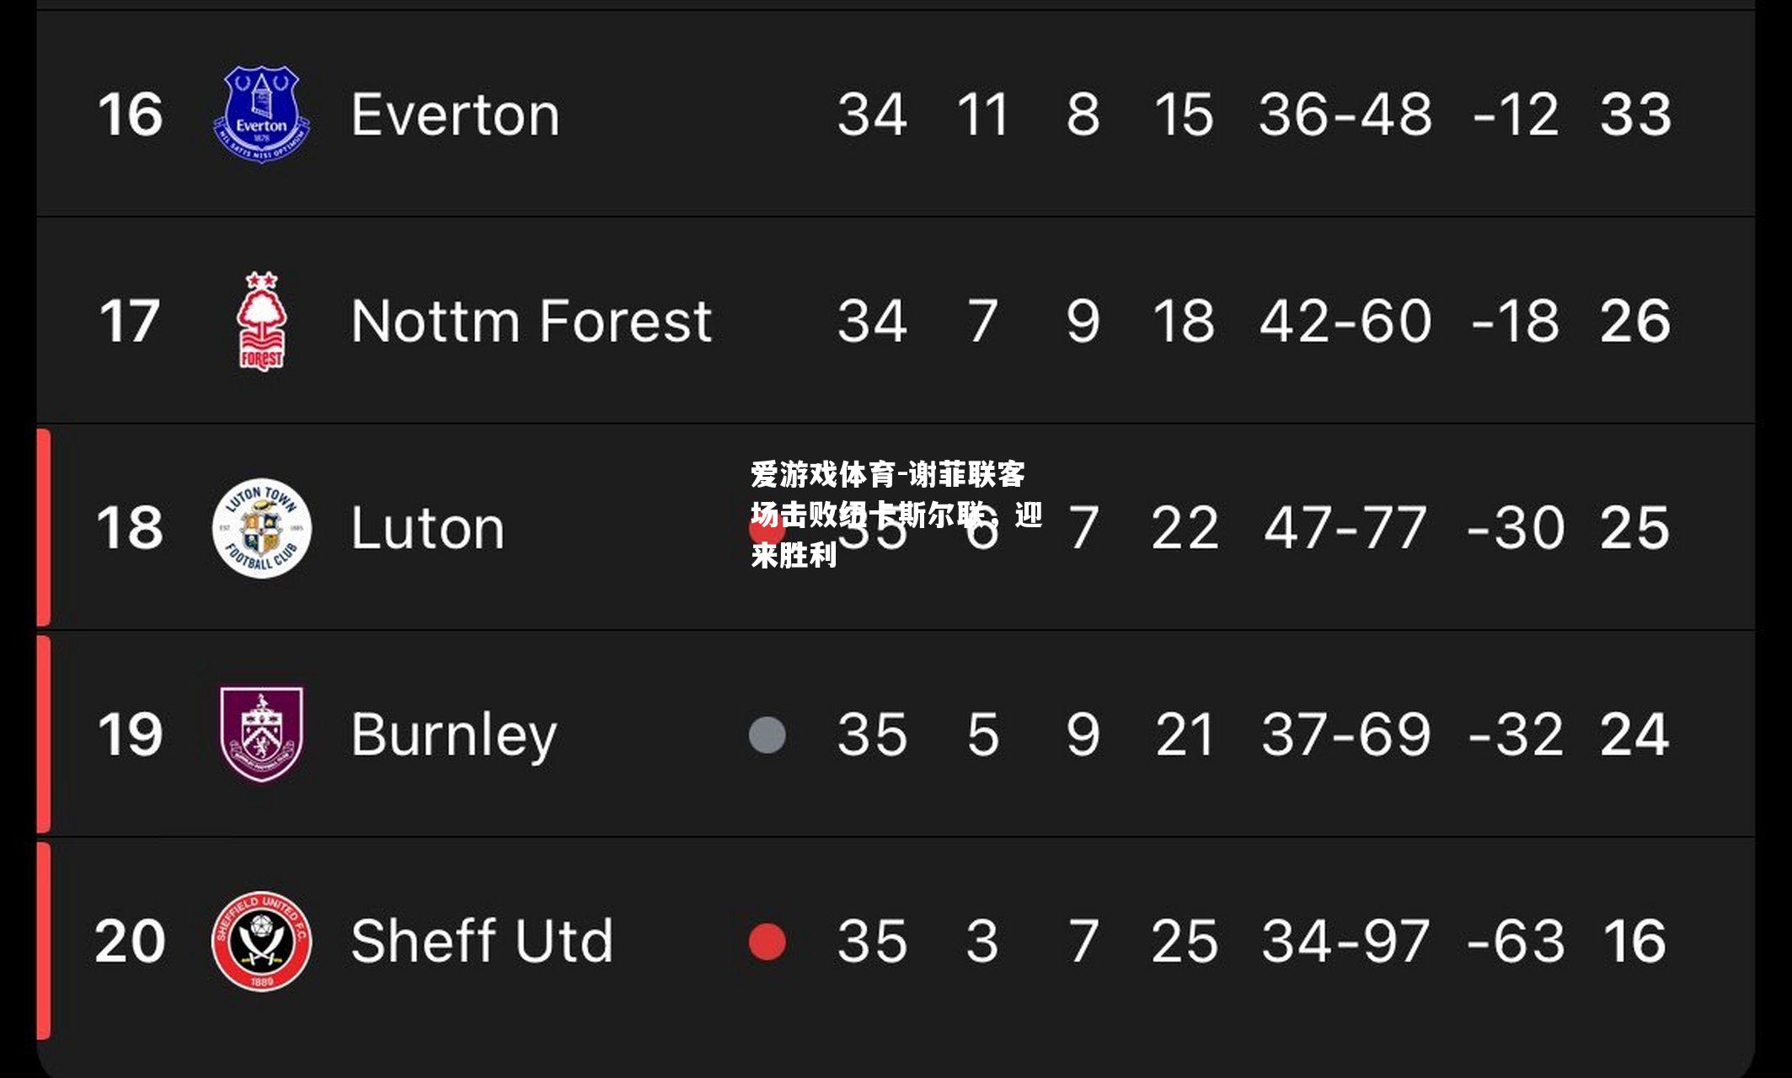This screenshot has height=1078, width=1792.
Task: Click the Sheff Utd crossed-swords badge
Action: coord(261,941)
